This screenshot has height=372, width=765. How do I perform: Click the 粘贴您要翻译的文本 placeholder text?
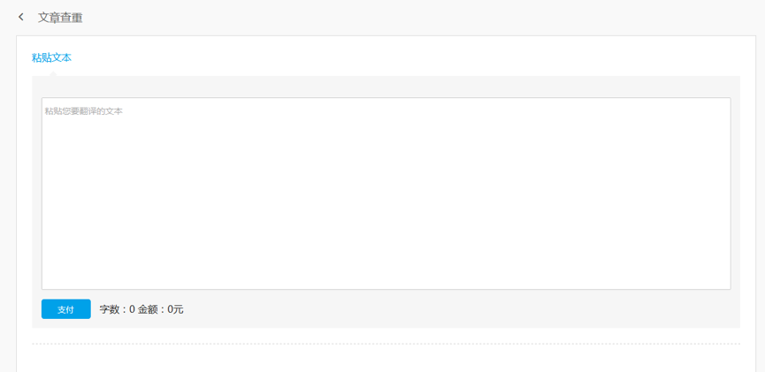coord(83,111)
